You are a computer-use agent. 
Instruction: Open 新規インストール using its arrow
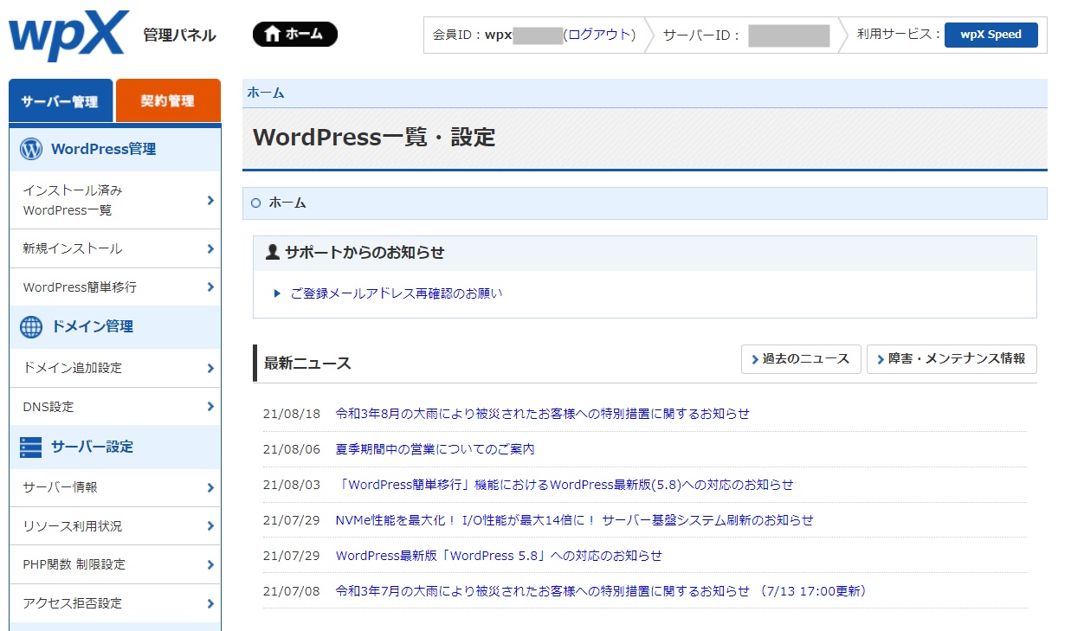click(210, 248)
